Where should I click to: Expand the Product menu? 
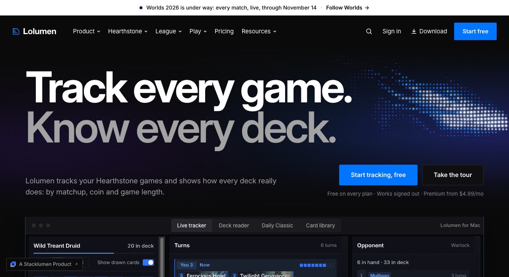87,31
